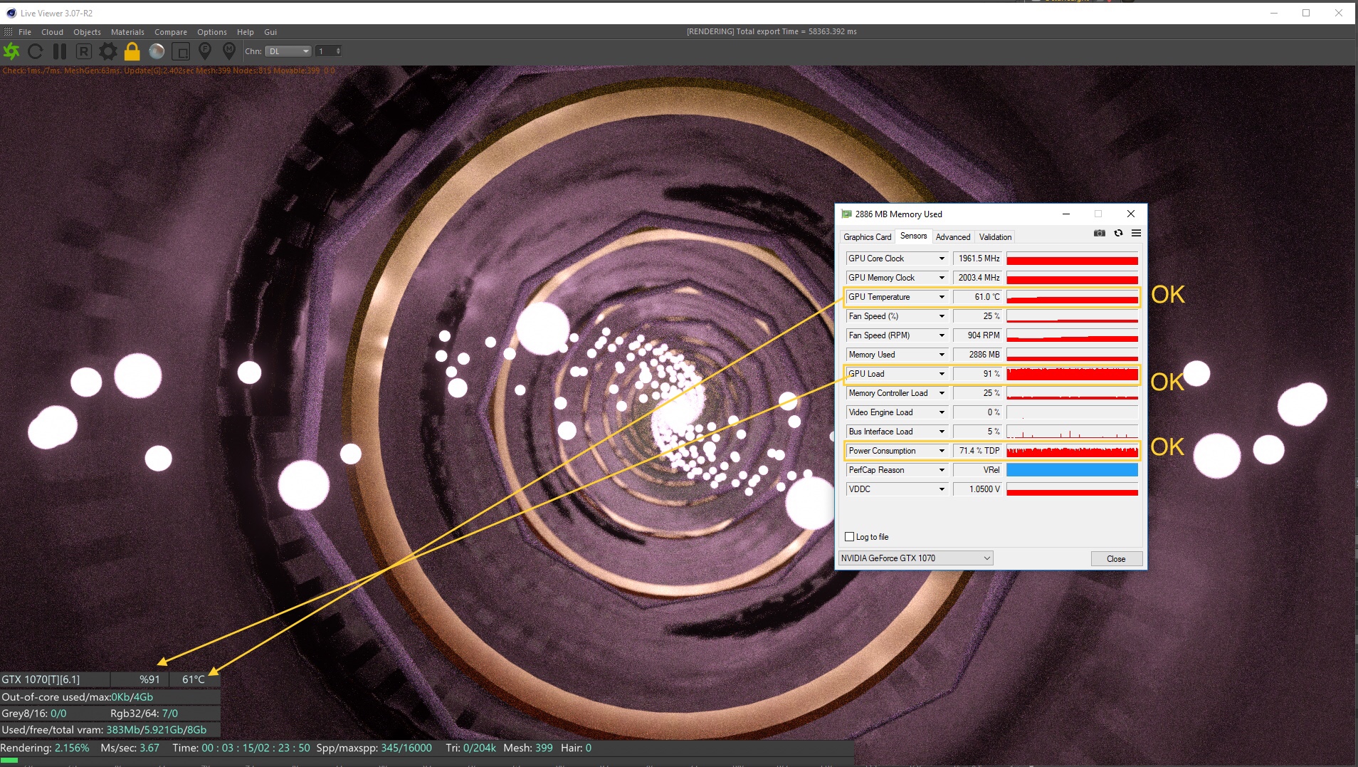Enable the Log to file checkbox
Viewport: 1358px width, 767px height.
(x=849, y=537)
